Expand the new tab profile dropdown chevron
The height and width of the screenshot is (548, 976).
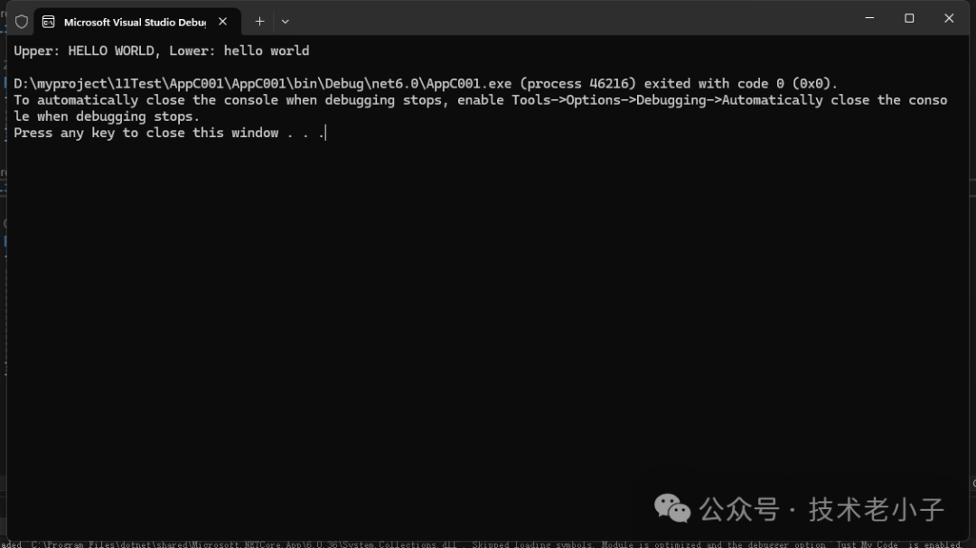click(286, 21)
